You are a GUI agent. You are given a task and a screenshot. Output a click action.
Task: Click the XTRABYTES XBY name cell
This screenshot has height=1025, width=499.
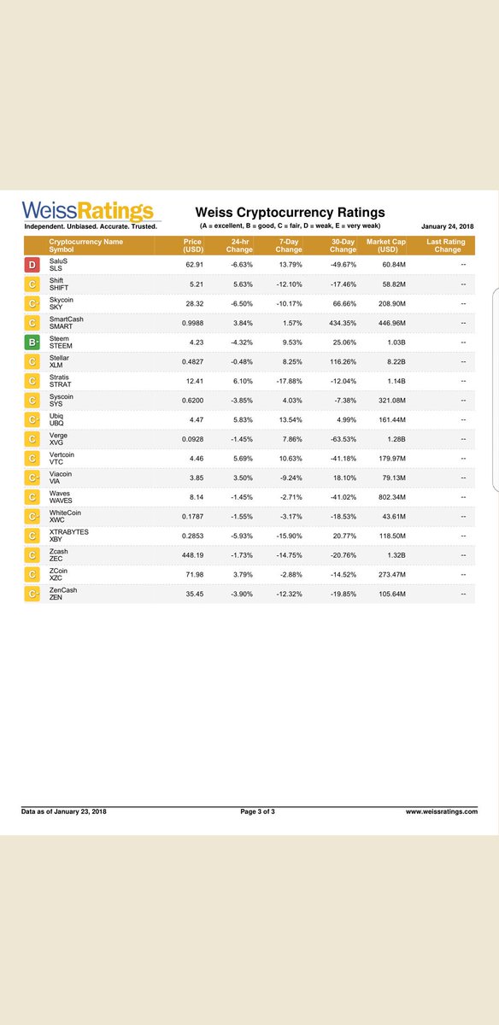(69, 536)
